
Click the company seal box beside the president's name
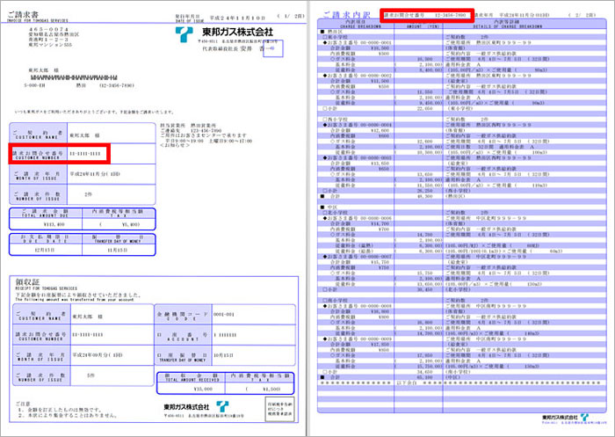click(273, 48)
